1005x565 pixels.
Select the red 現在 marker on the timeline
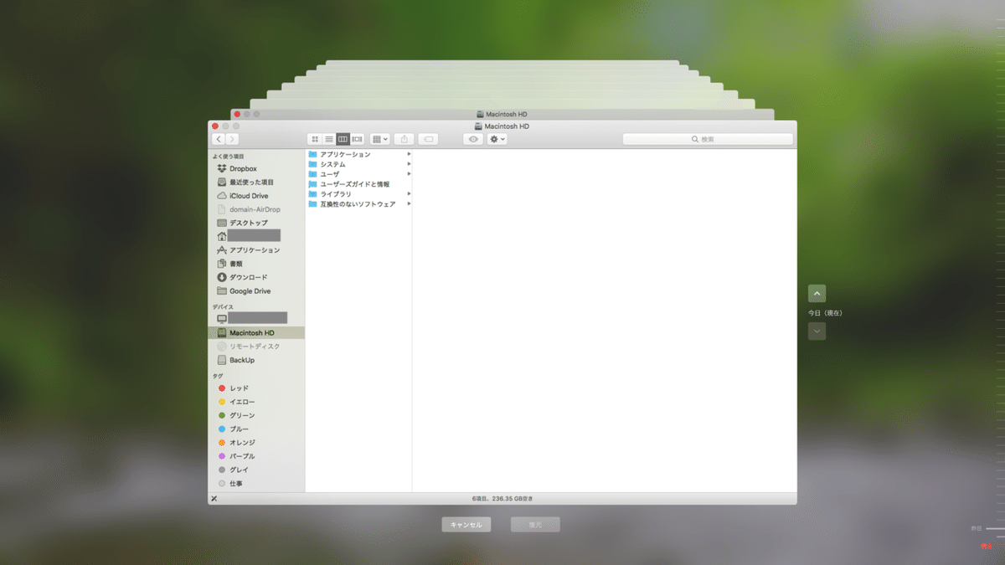coord(987,546)
